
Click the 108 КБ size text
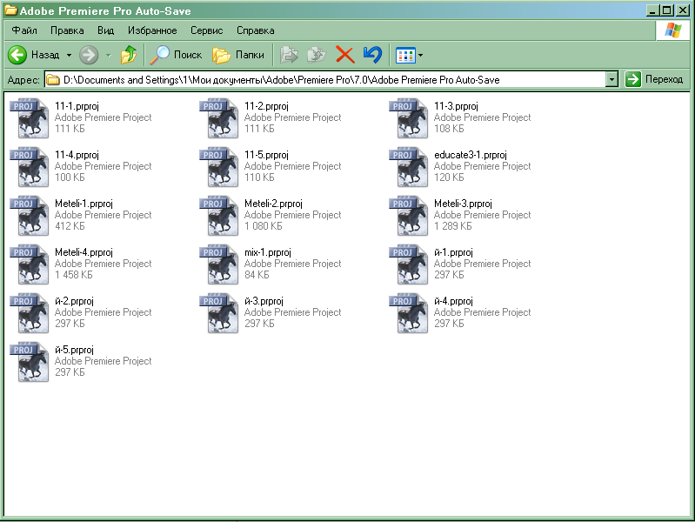click(449, 129)
